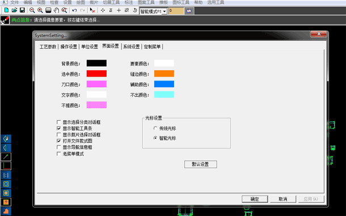Image resolution: width=346 pixels, height=216 pixels.
Task: Toggle 老菜单模式 checkbox
Action: coord(58,154)
